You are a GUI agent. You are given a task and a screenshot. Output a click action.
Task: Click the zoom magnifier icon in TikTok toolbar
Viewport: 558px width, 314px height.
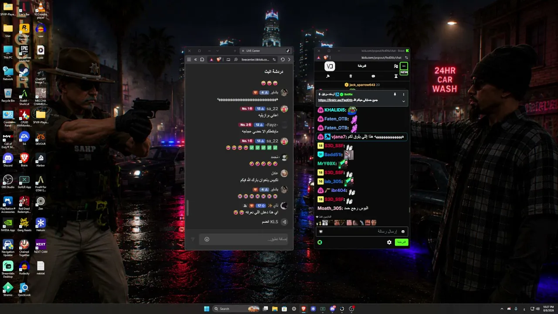click(236, 60)
